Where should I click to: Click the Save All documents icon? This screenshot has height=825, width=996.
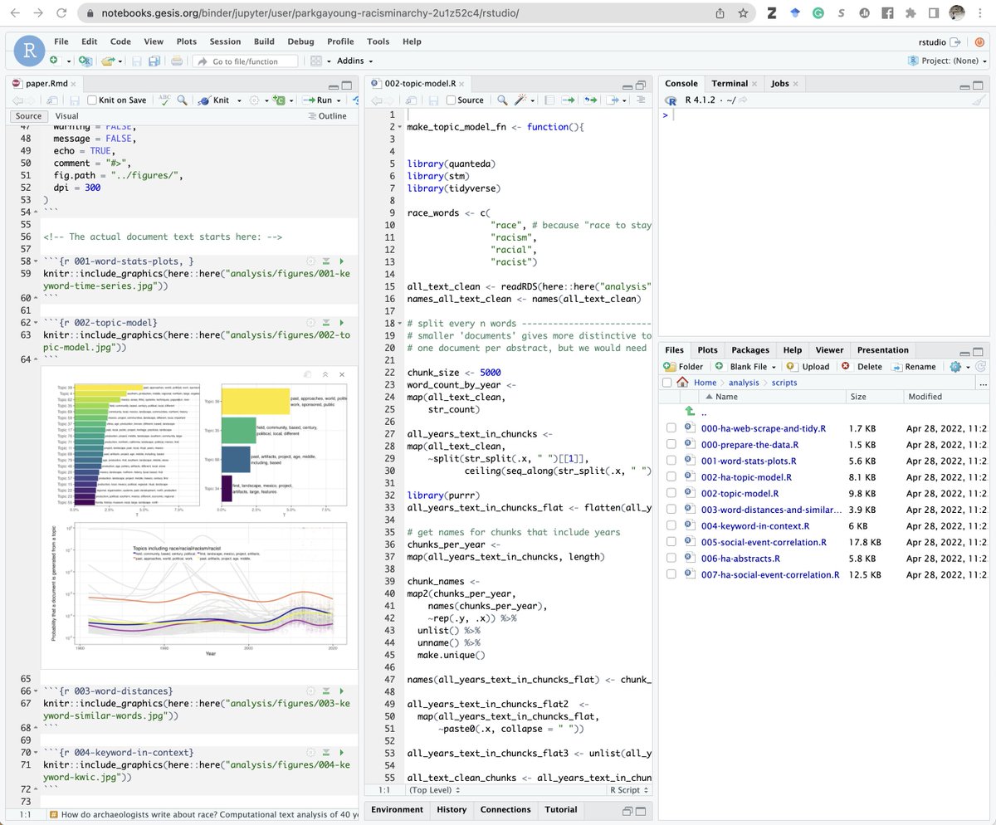point(155,61)
